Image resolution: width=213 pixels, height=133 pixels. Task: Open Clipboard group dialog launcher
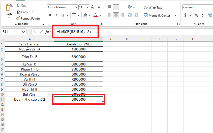pyautogui.click(x=43, y=24)
